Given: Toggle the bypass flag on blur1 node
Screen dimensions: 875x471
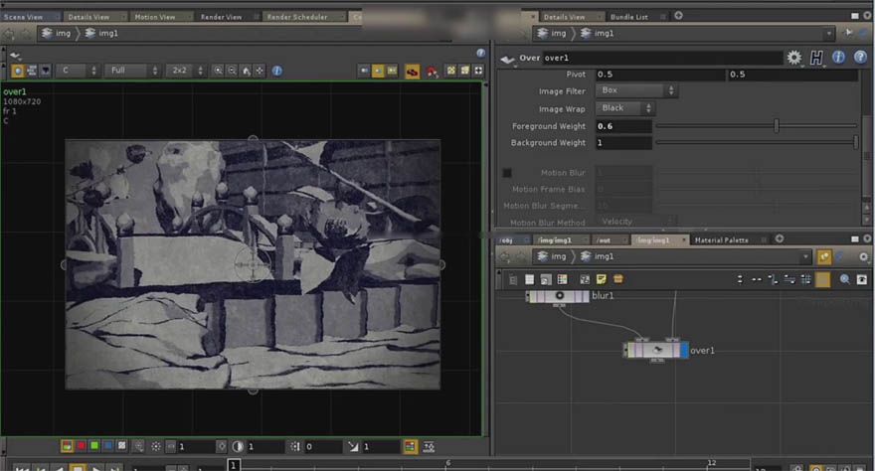Looking at the screenshot, I should pos(534,296).
